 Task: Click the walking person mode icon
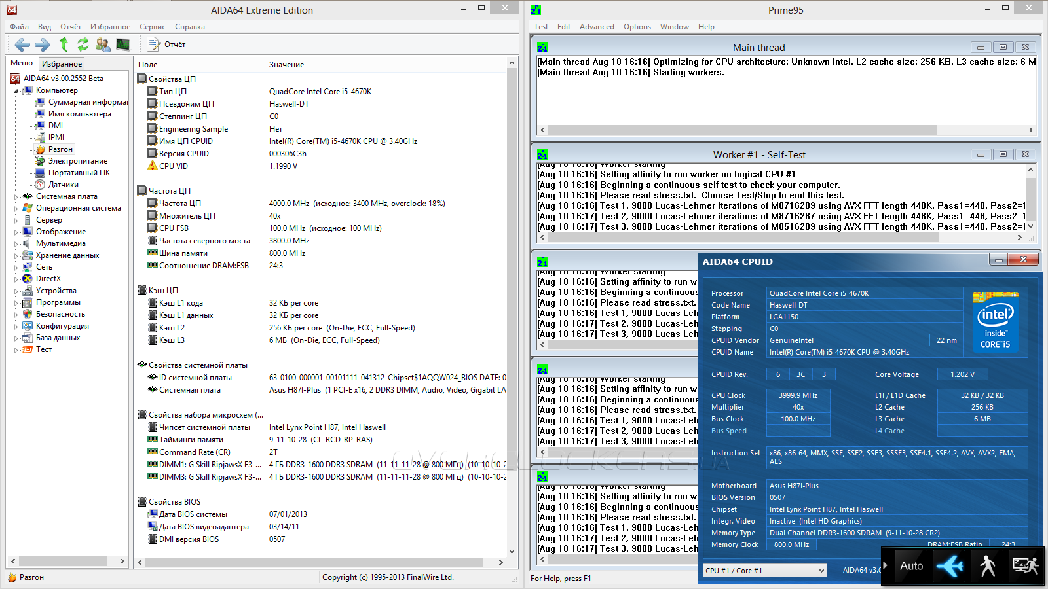point(987,565)
